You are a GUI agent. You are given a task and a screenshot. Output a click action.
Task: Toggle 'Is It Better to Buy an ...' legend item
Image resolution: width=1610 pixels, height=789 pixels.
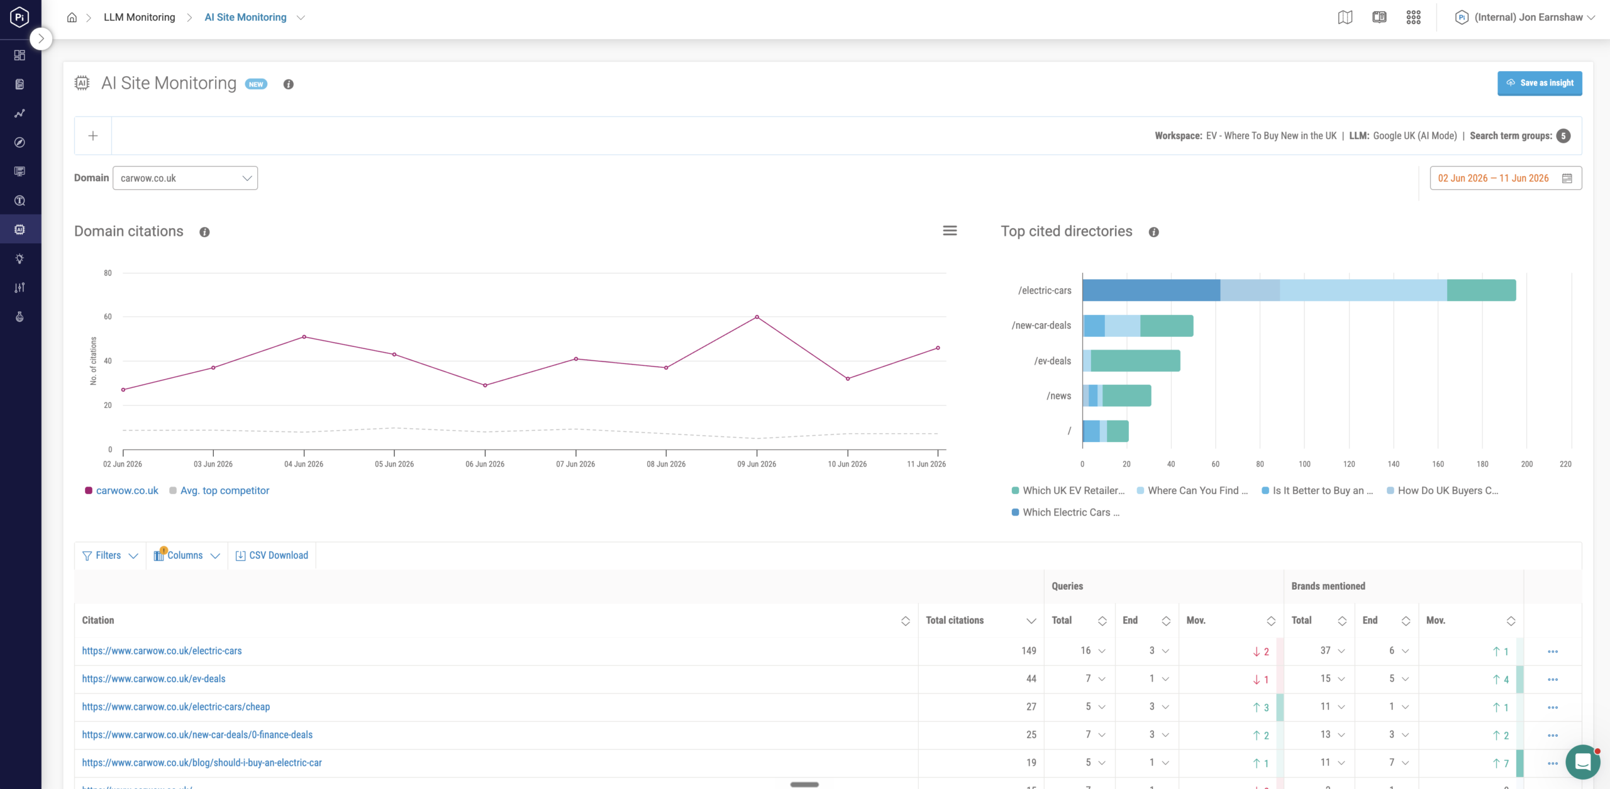1318,490
